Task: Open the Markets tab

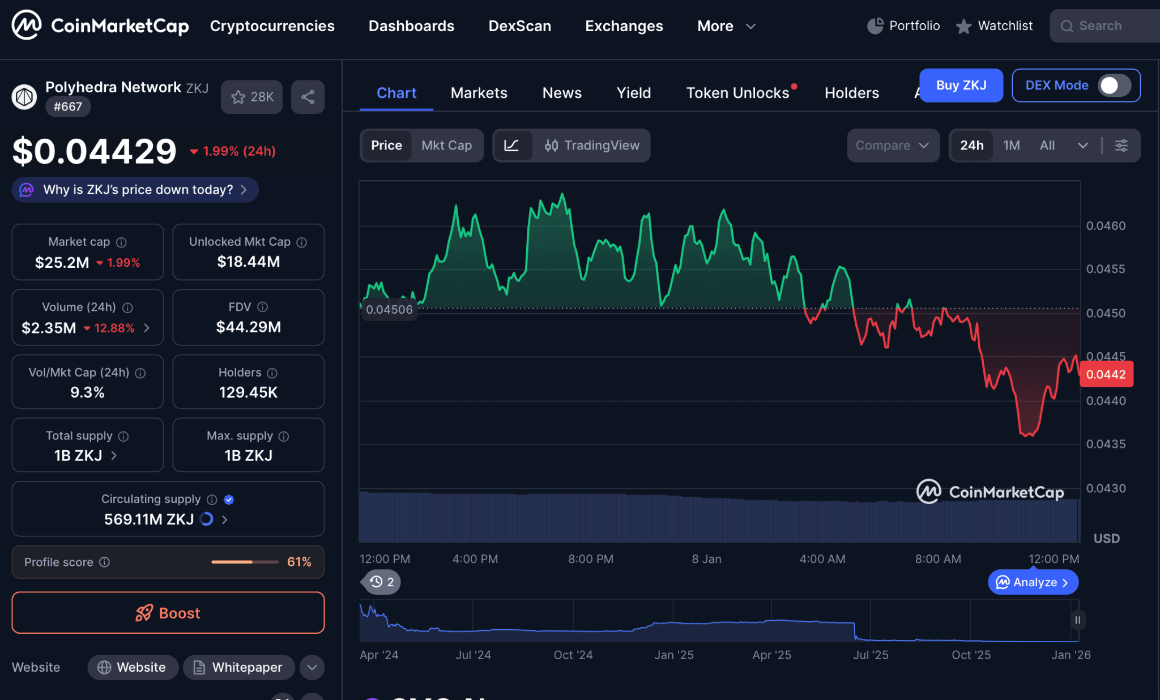Action: 479,92
